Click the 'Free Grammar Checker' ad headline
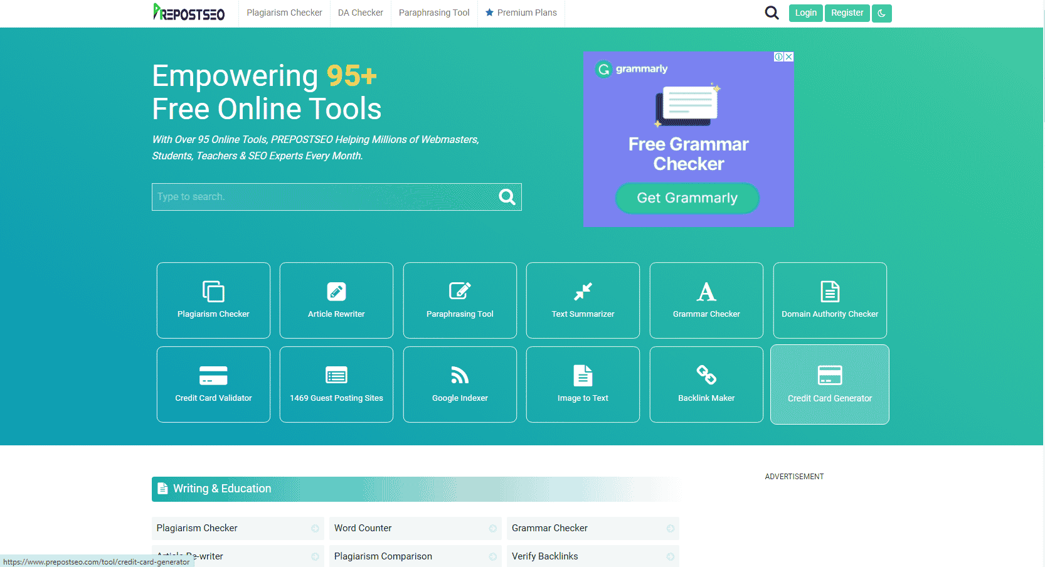1045x567 pixels. point(689,154)
